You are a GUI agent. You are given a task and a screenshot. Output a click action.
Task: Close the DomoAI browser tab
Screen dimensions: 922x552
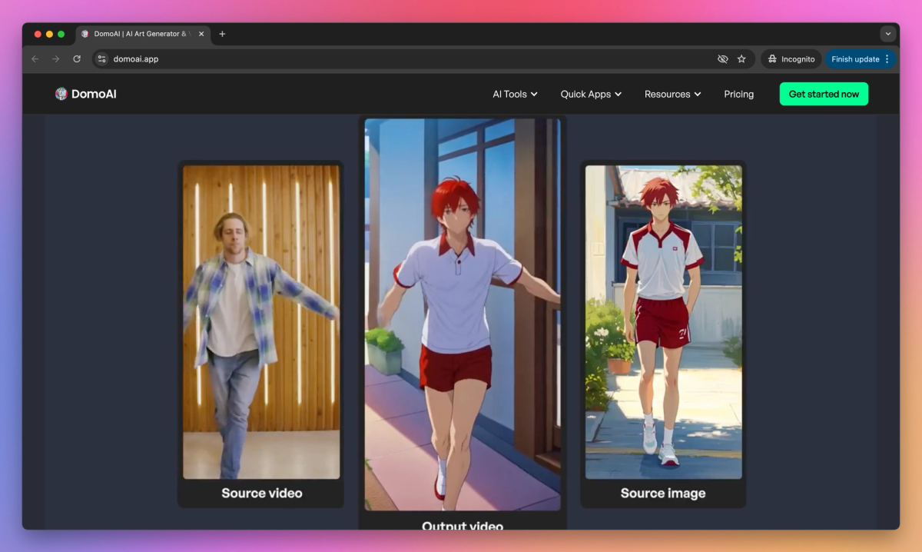(x=202, y=34)
